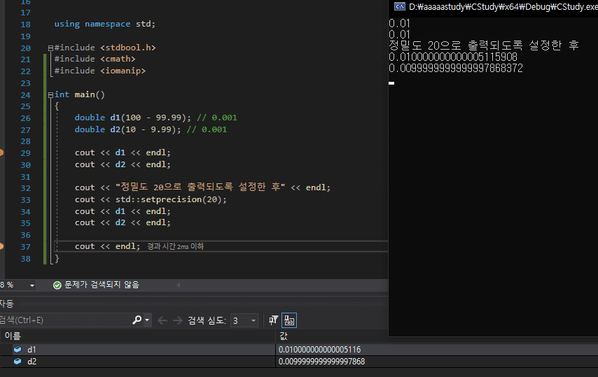Viewport: 598px width, 377px height.
Task: Collapse the int main() function block
Action: click(50, 95)
